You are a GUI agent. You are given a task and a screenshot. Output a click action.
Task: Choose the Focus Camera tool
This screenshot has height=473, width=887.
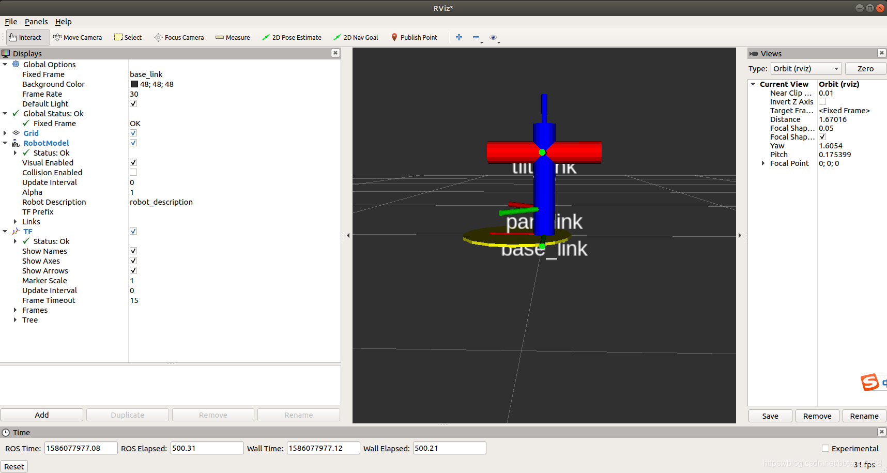tap(179, 37)
